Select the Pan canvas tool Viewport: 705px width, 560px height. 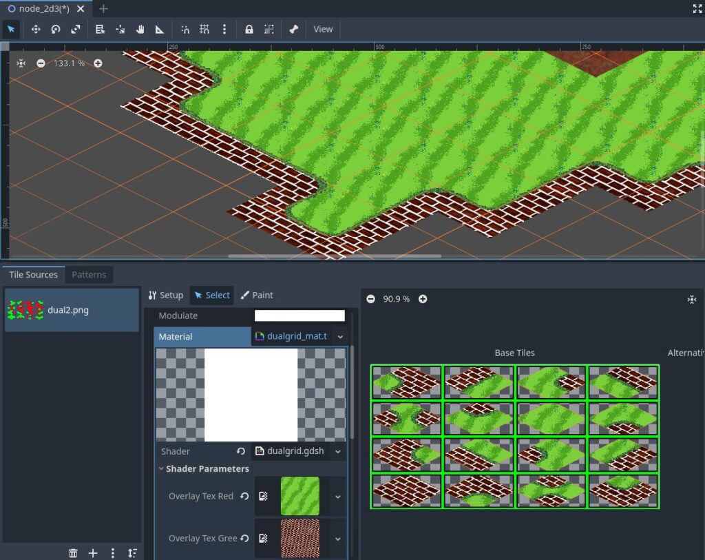pos(141,29)
